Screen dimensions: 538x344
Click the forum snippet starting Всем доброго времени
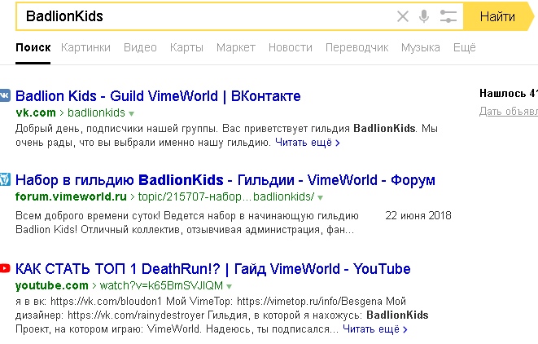(187, 223)
